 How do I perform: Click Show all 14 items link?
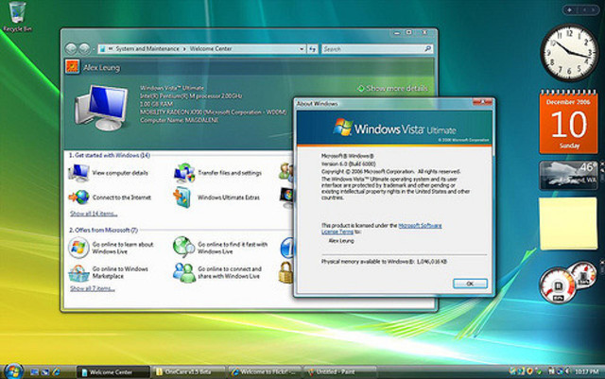[x=94, y=214]
